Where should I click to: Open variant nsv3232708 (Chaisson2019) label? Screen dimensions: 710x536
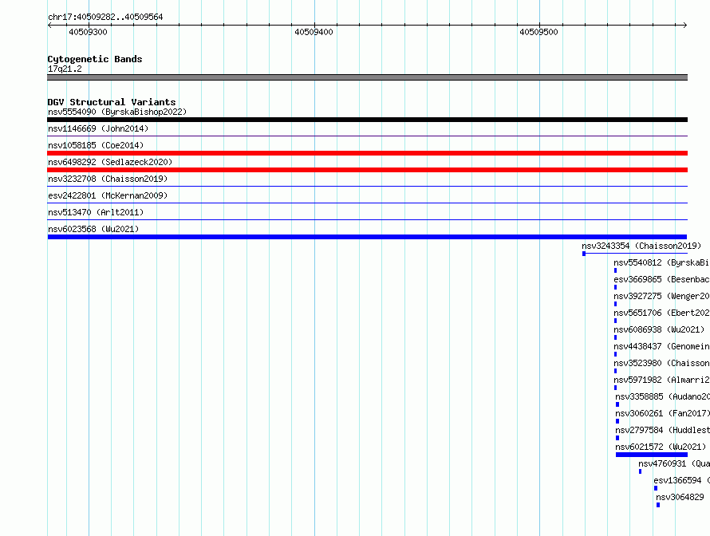(x=108, y=179)
